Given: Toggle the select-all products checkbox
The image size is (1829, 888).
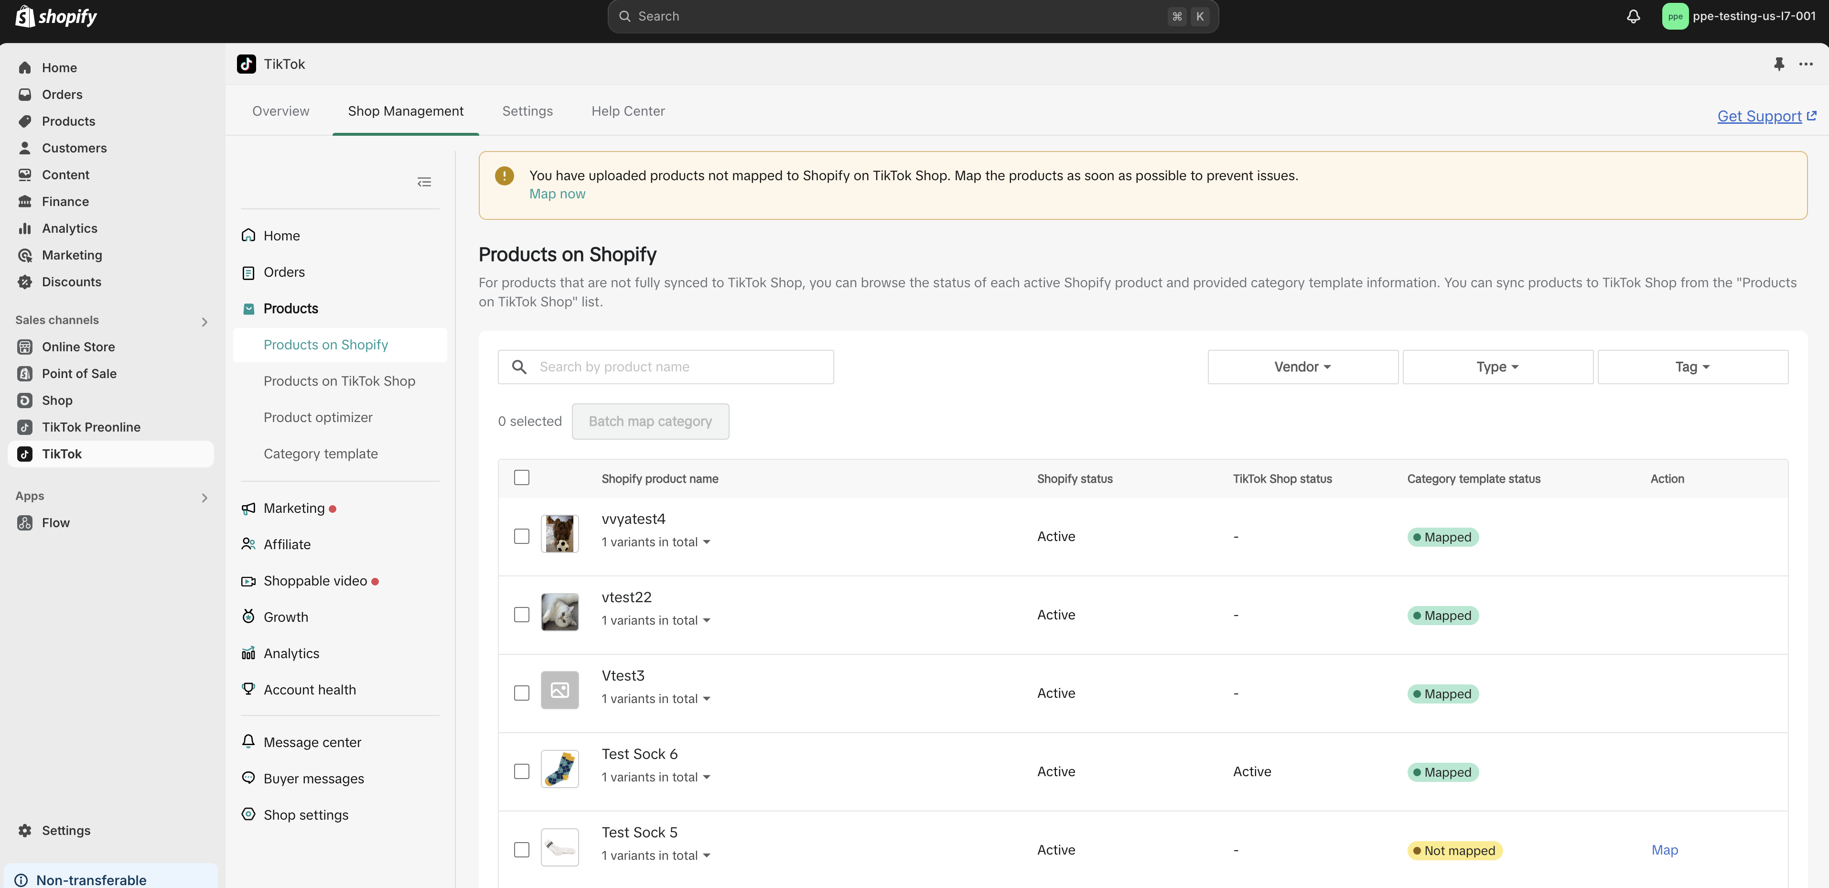Looking at the screenshot, I should pos(521,477).
